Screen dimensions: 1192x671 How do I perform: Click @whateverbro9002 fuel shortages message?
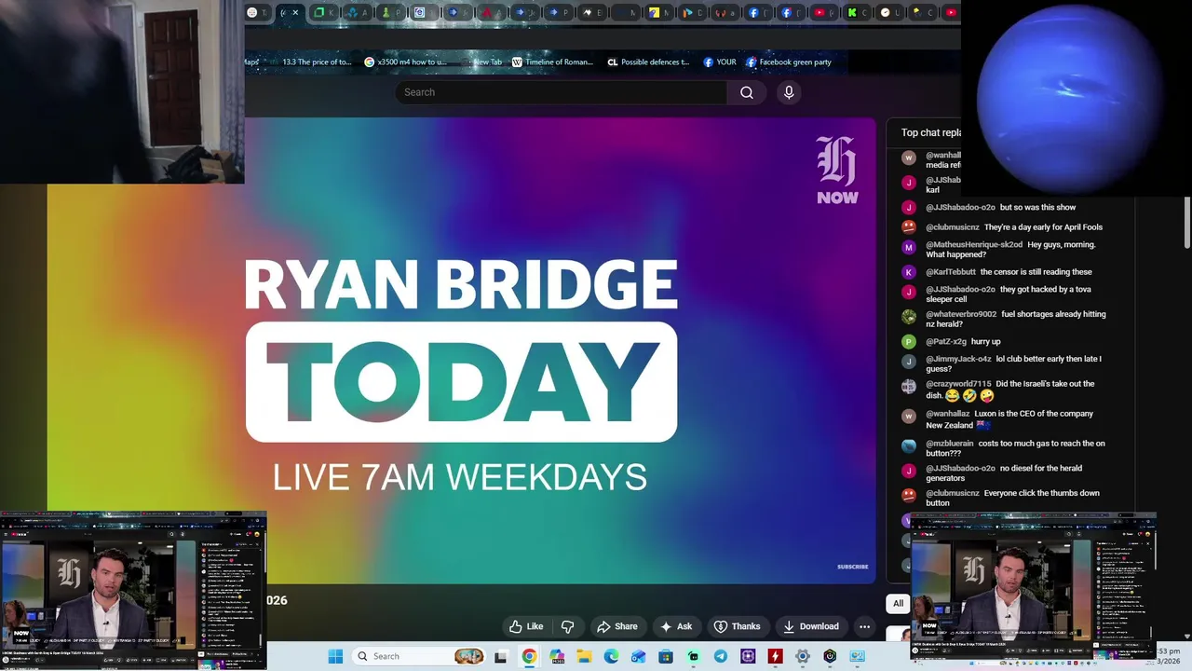pos(1004,319)
